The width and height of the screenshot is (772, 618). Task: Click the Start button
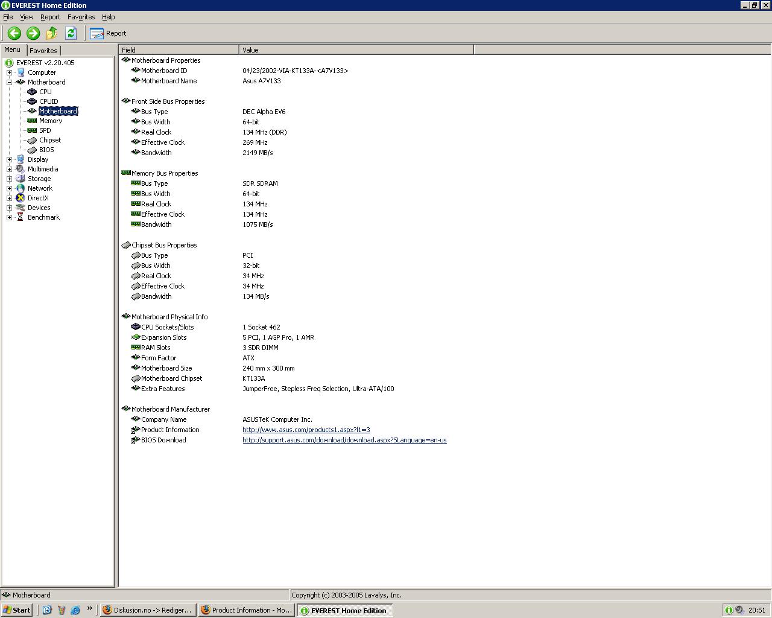tap(17, 610)
